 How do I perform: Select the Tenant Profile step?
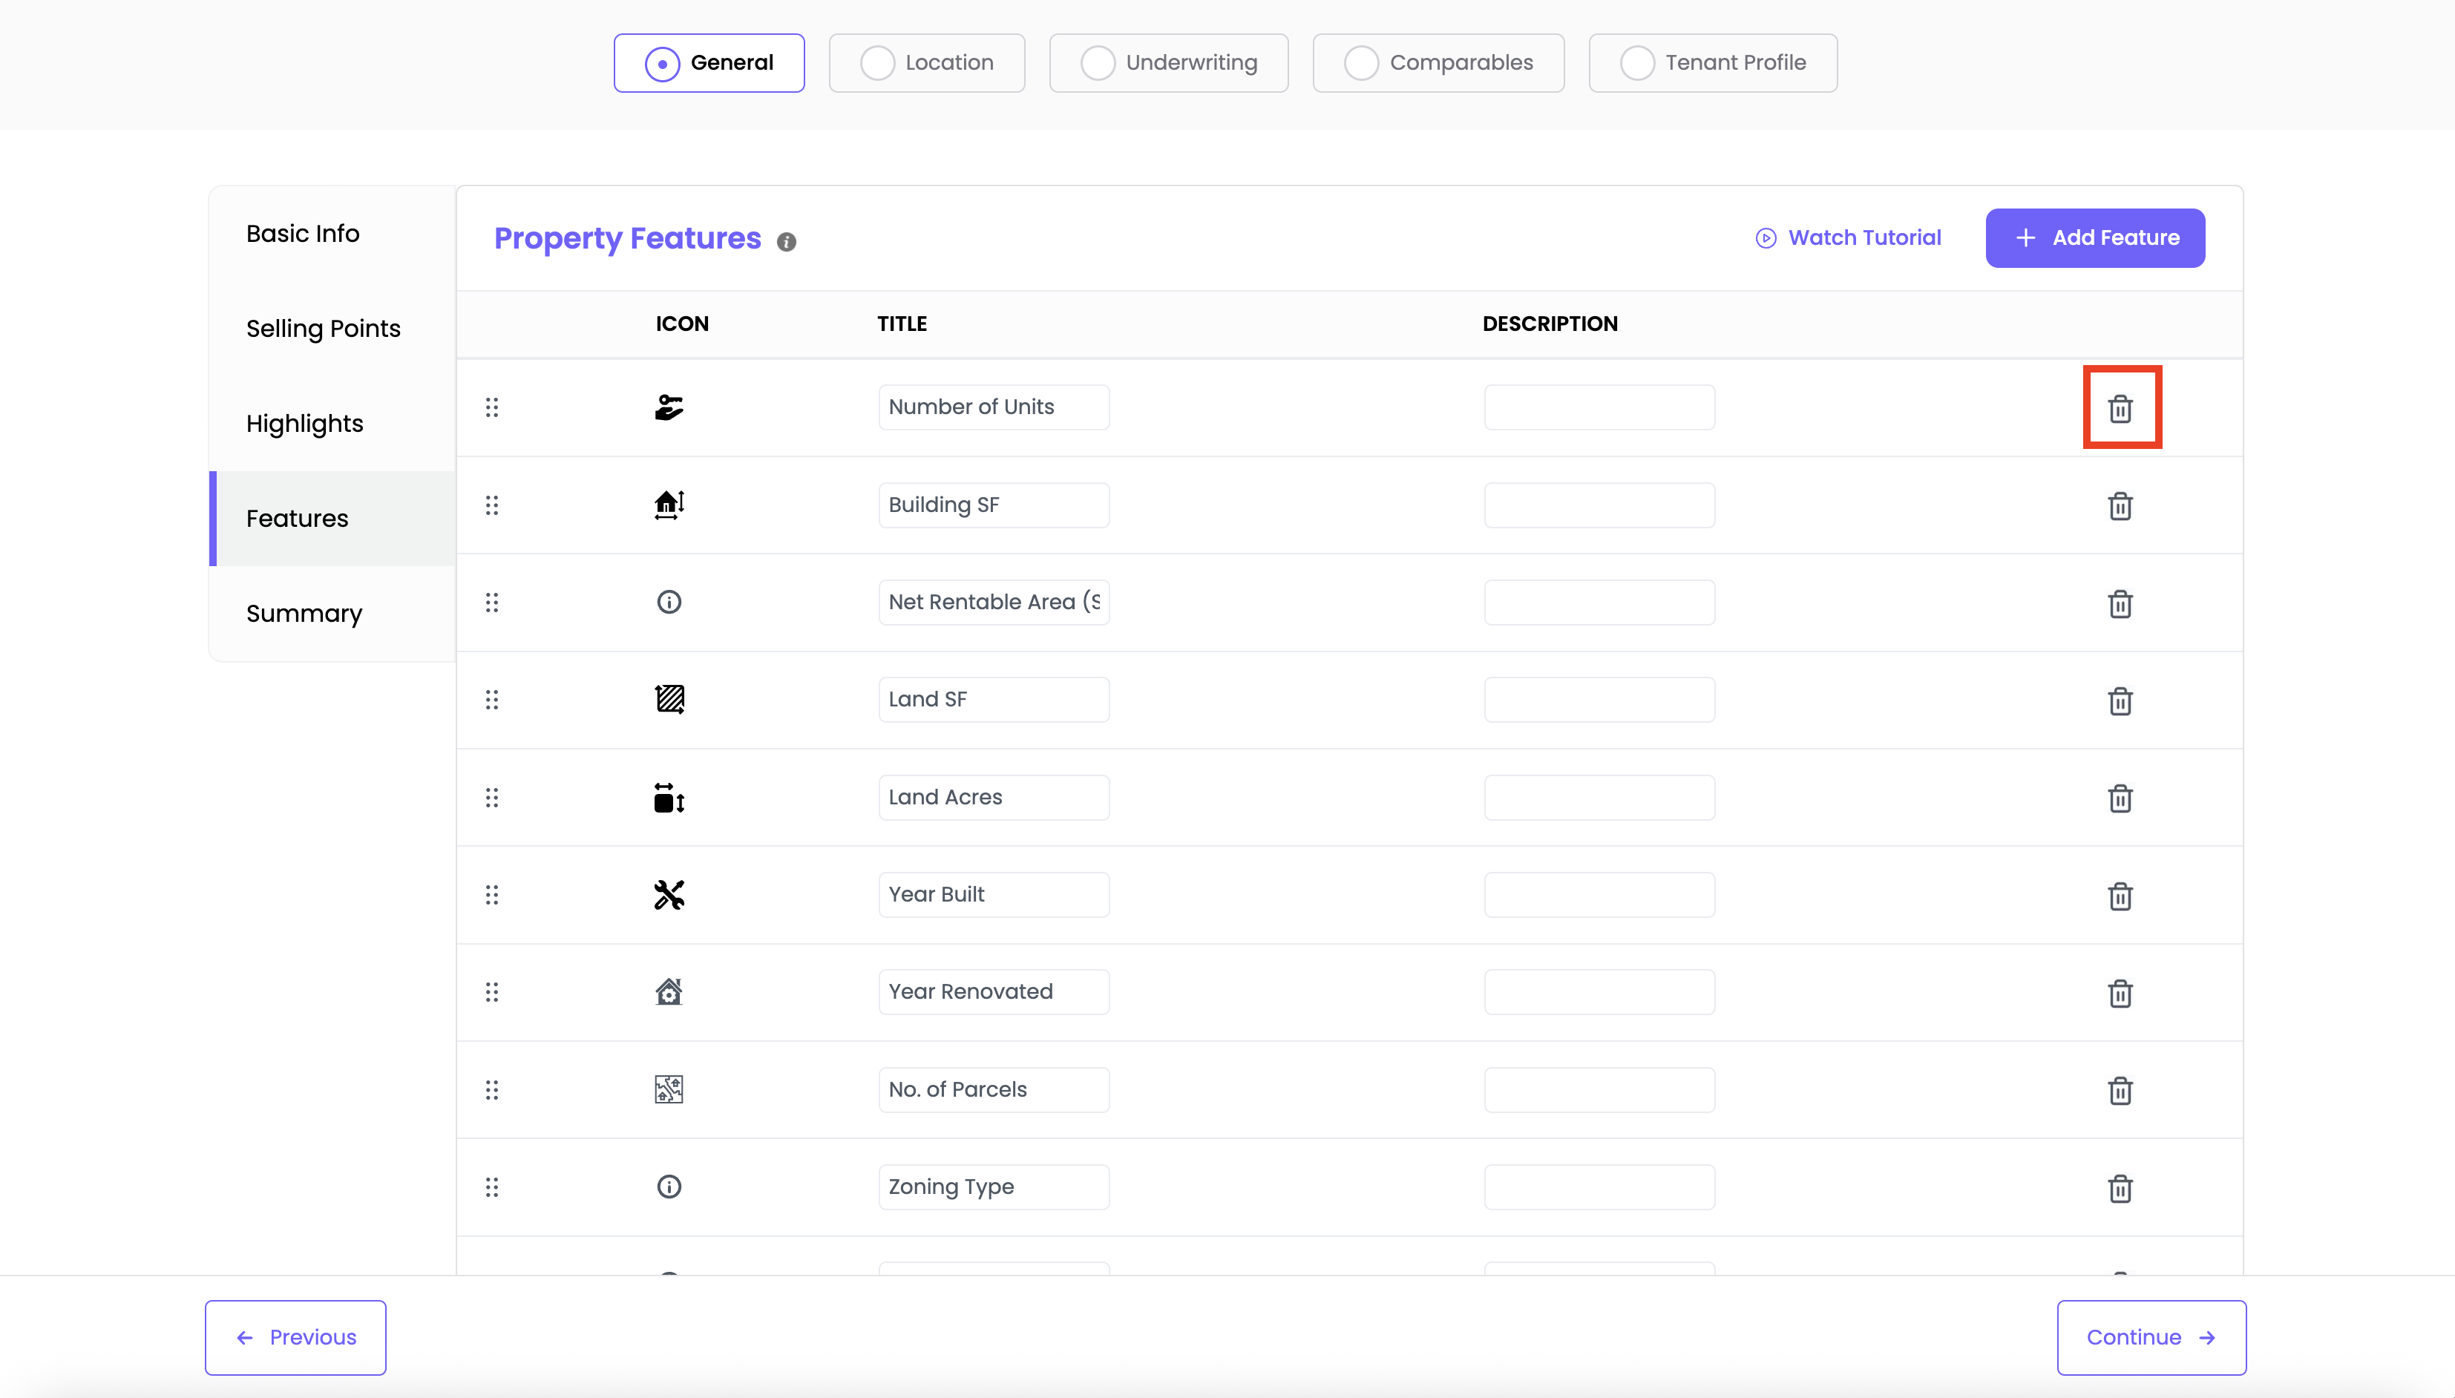coord(1712,63)
